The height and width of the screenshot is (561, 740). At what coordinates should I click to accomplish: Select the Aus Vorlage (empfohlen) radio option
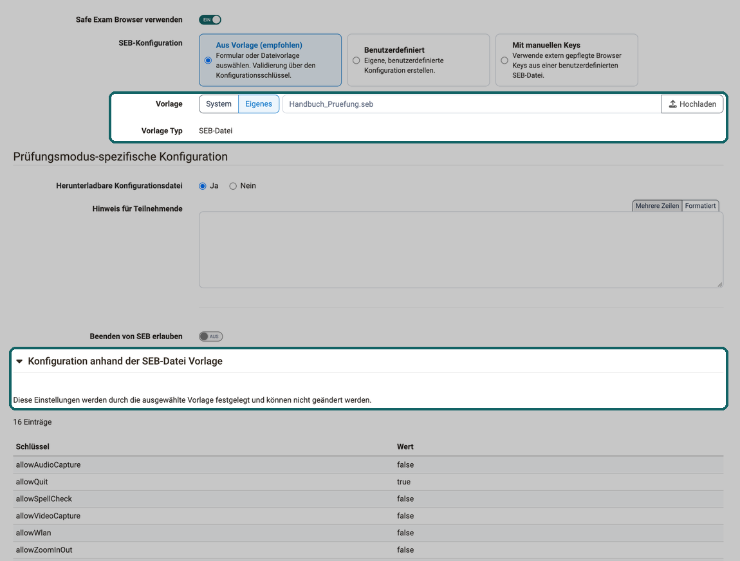click(x=208, y=60)
